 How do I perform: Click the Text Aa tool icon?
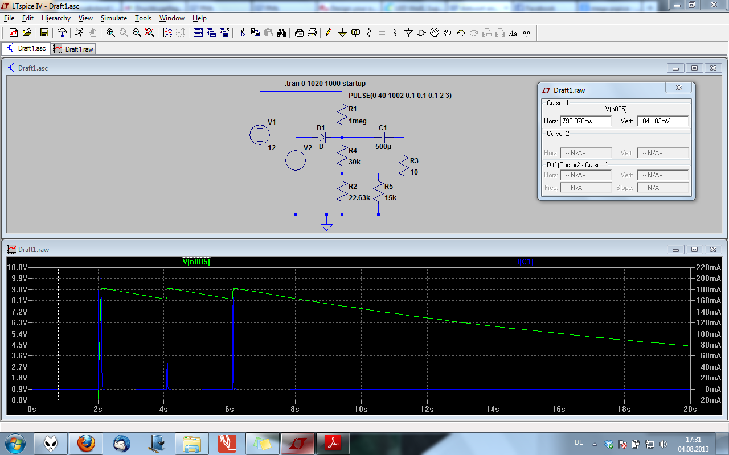(513, 33)
